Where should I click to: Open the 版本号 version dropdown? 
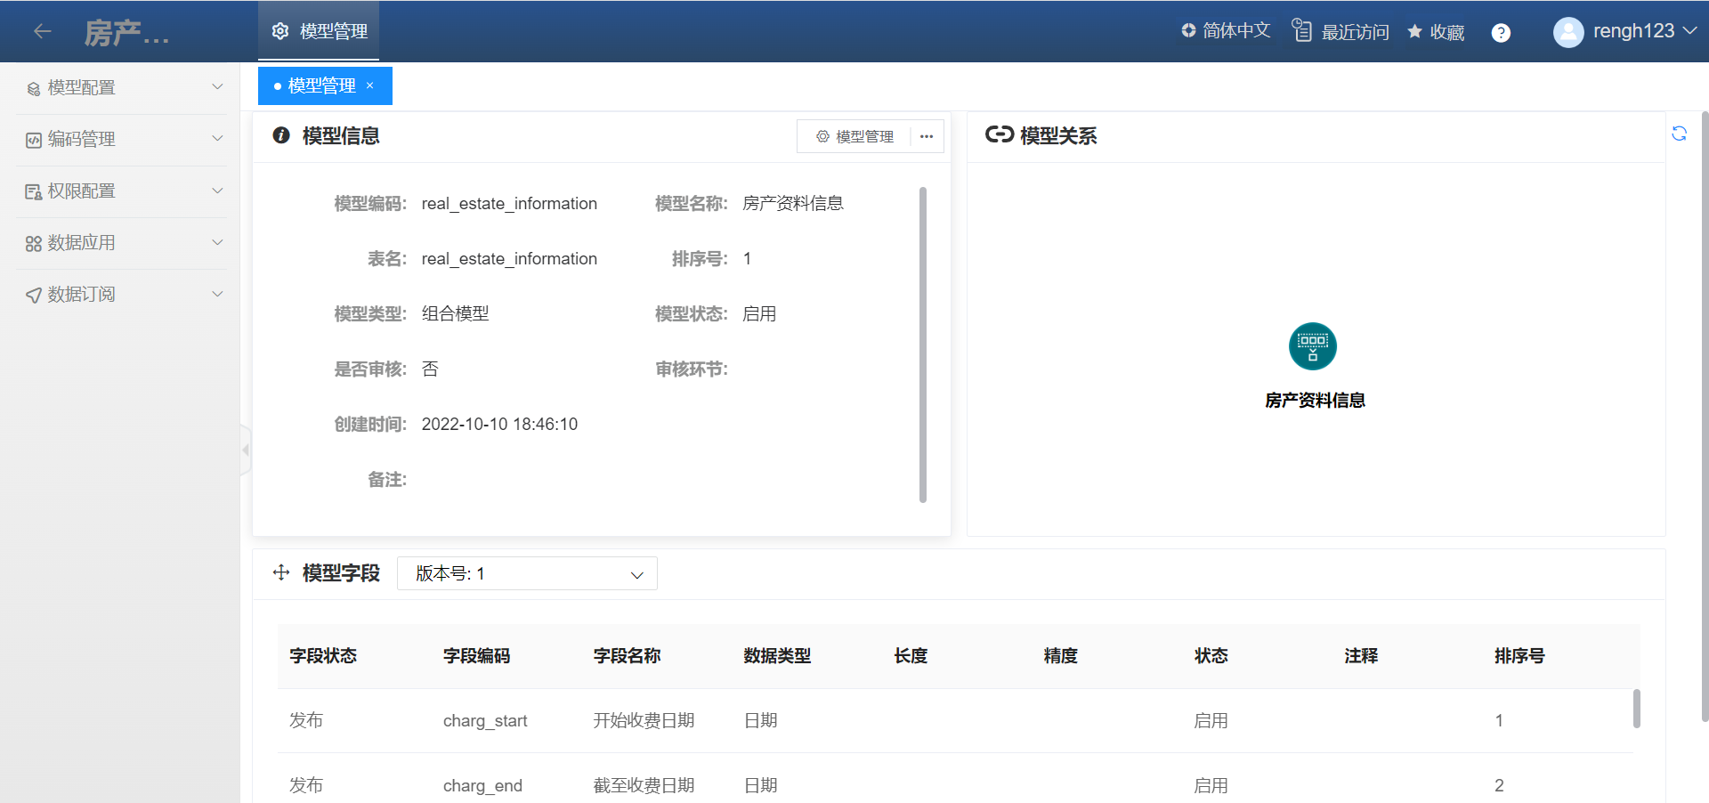pos(527,573)
